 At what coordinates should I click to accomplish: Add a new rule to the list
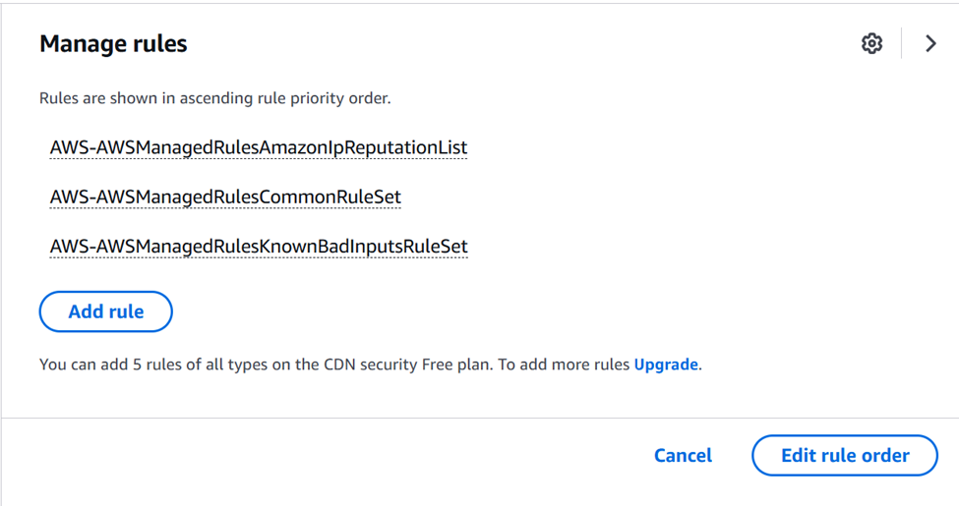106,311
